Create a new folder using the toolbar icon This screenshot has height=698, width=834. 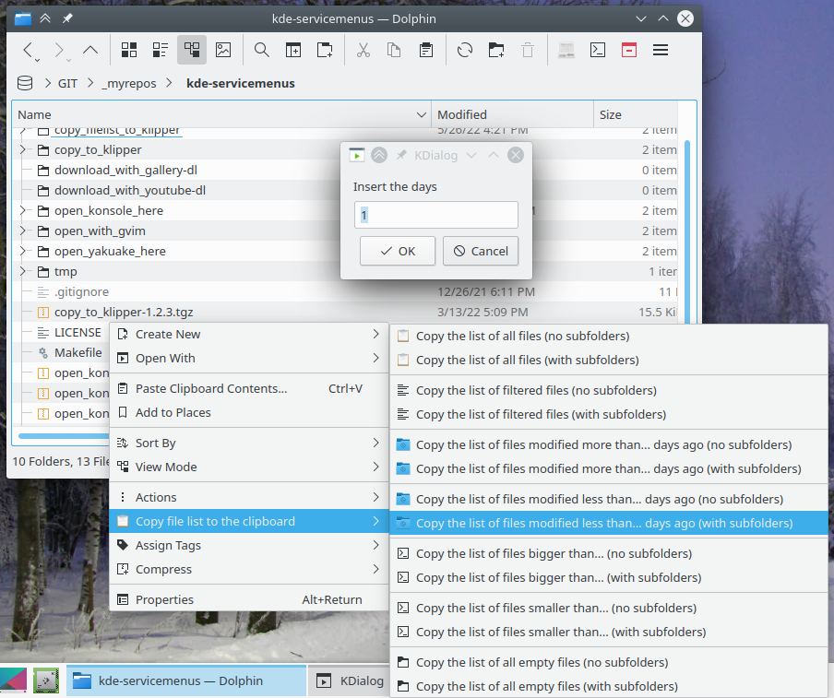click(495, 50)
